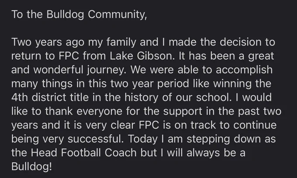Click the opening words 'Two years ago'
The image size is (297, 178).
click(48, 42)
